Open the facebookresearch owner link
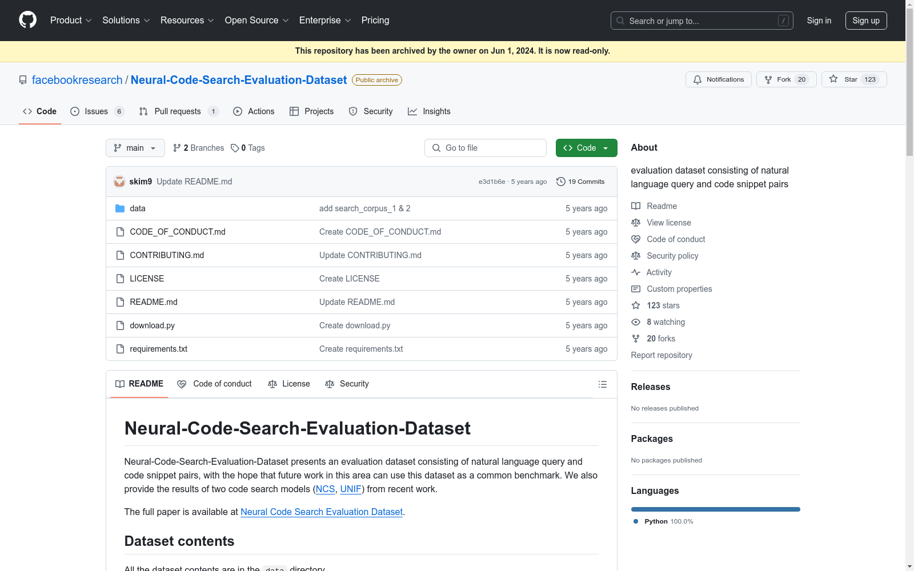914x571 pixels. [77, 80]
